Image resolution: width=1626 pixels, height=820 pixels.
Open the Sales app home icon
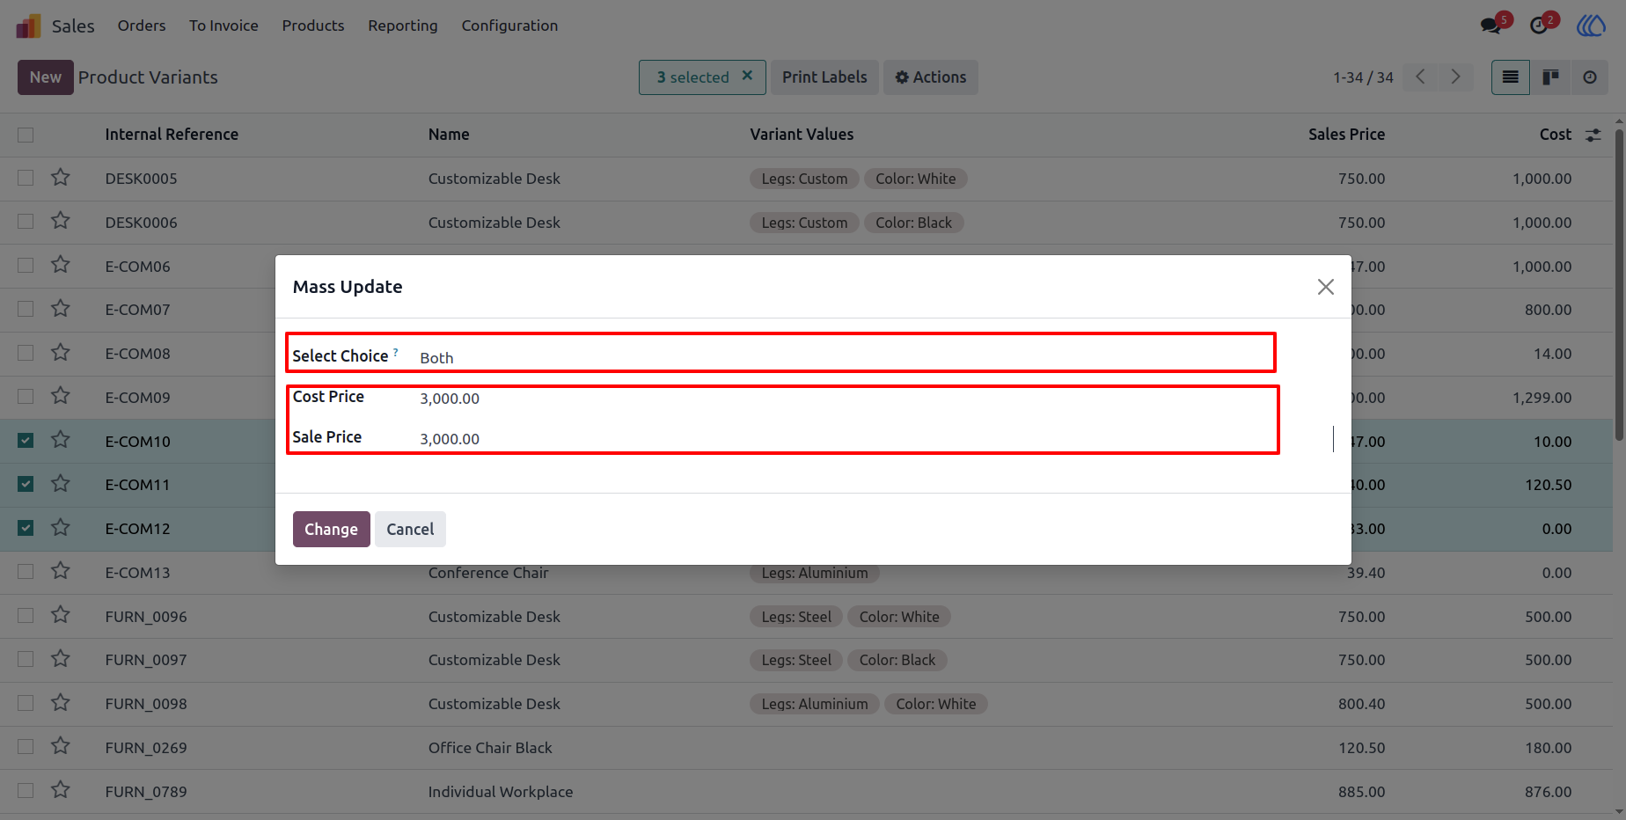[28, 26]
